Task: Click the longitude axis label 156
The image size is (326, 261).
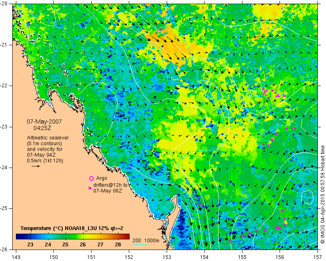Action: click(280, 257)
